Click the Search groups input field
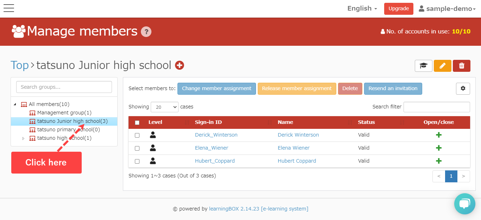The width and height of the screenshot is (481, 220). pos(64,87)
